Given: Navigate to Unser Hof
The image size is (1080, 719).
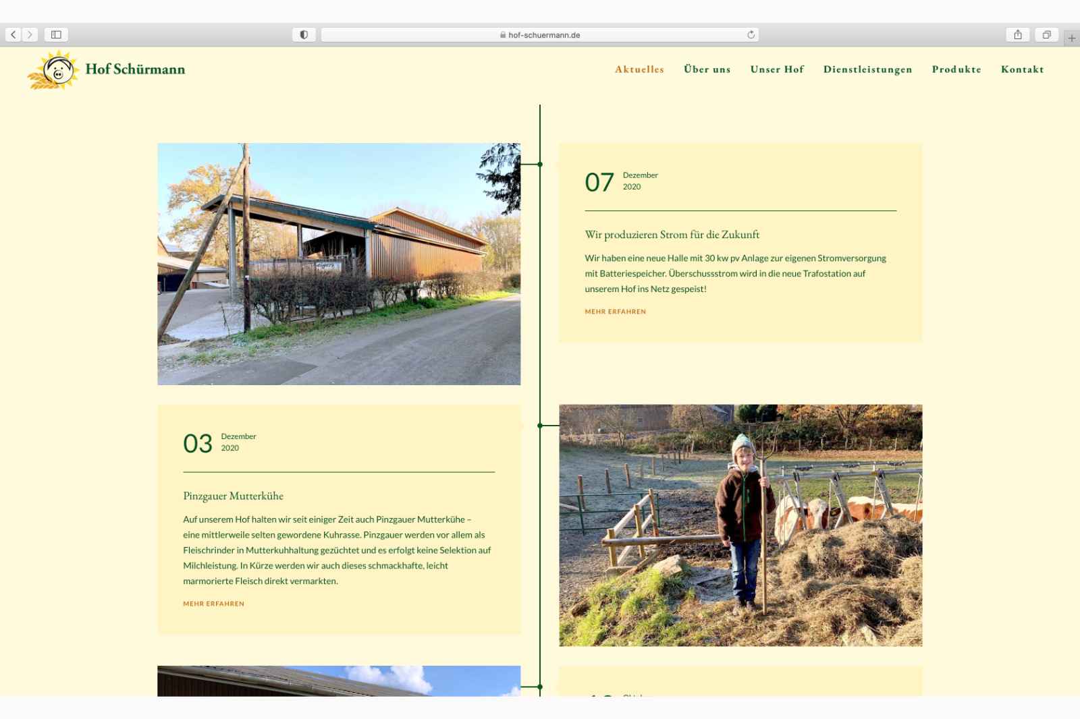Looking at the screenshot, I should 777,69.
